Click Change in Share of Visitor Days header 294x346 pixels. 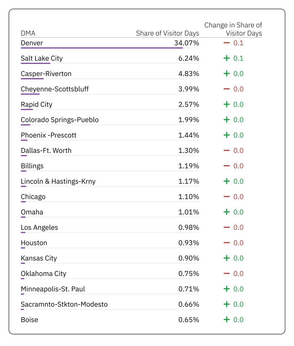click(x=233, y=29)
